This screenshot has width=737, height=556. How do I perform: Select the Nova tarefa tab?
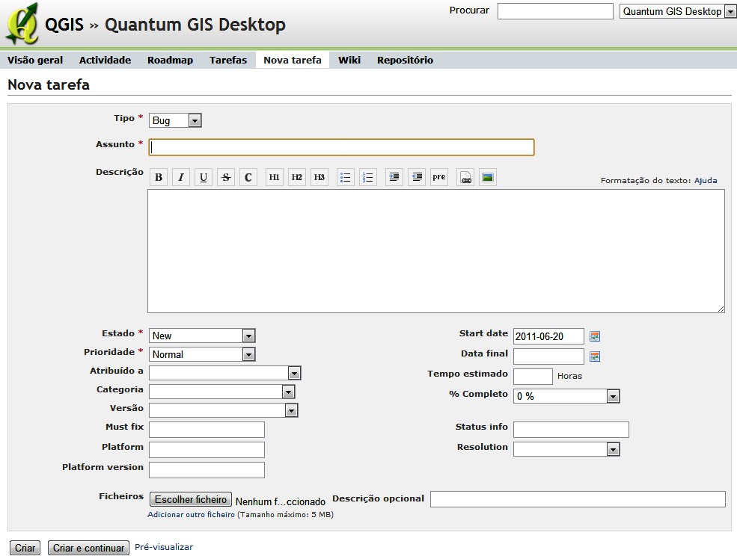pyautogui.click(x=293, y=60)
